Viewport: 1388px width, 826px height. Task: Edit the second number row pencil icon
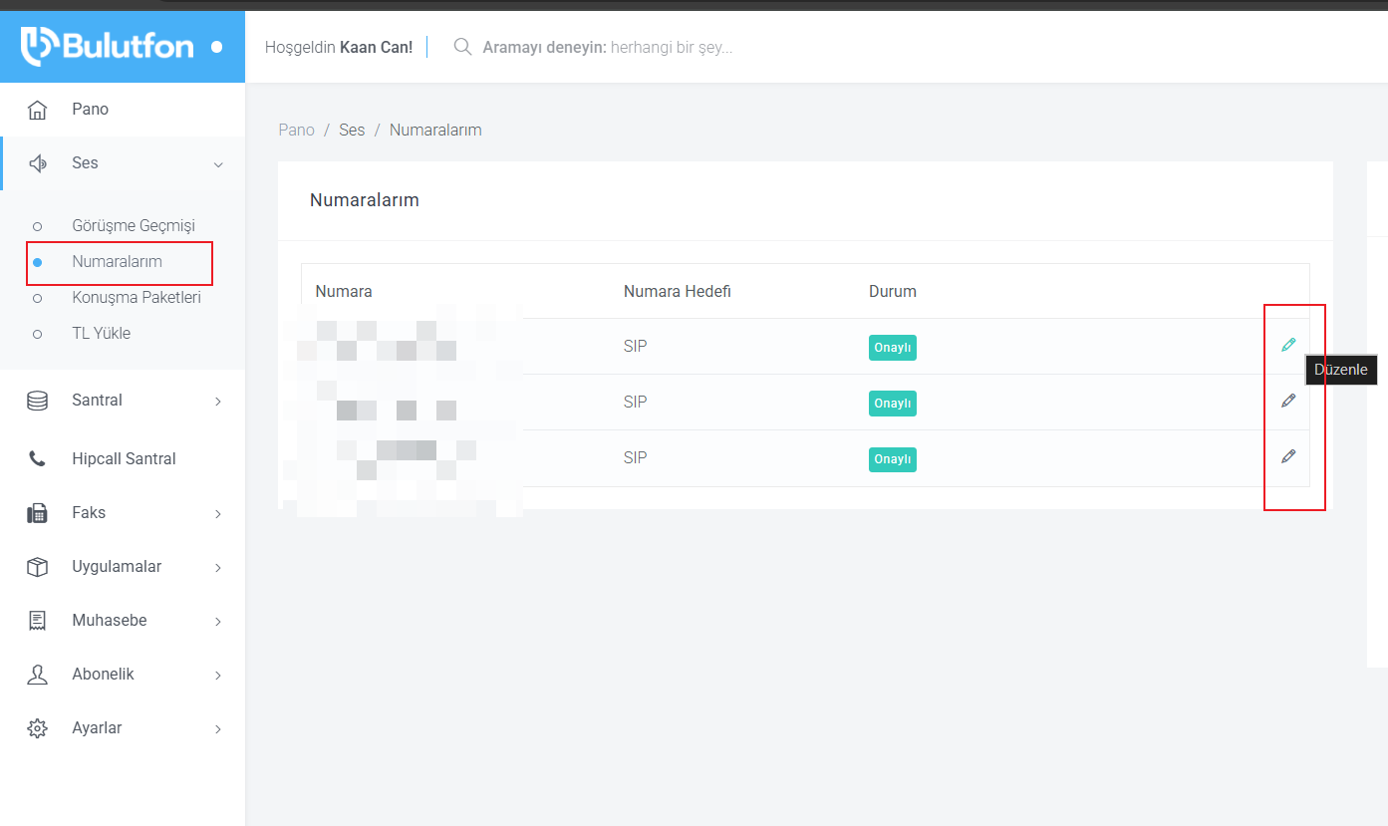1288,401
